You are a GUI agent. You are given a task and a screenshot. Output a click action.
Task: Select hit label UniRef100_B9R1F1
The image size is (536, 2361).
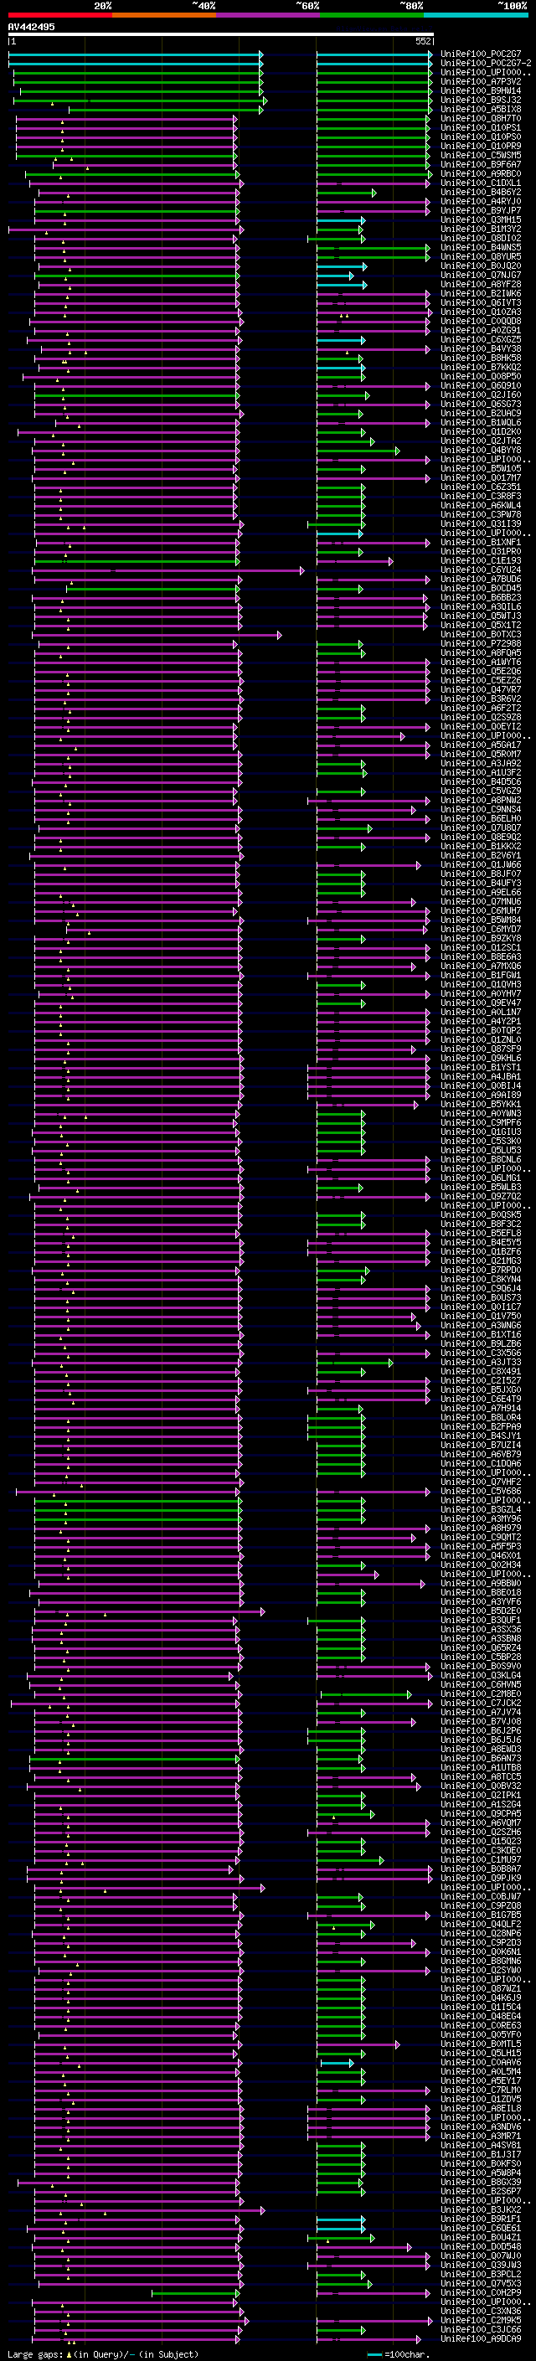[x=481, y=2219]
